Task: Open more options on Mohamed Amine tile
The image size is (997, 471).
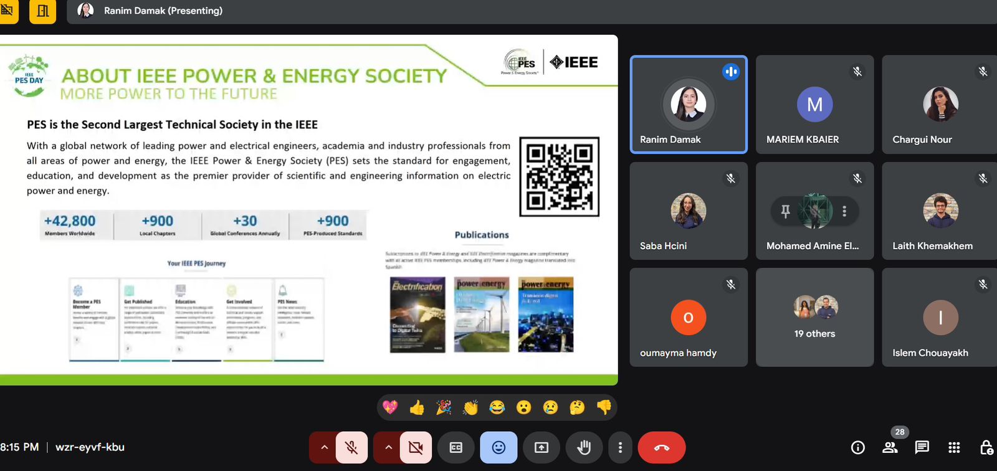Action: (x=844, y=211)
